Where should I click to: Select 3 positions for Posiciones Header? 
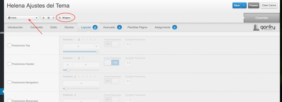[x=83, y=58]
